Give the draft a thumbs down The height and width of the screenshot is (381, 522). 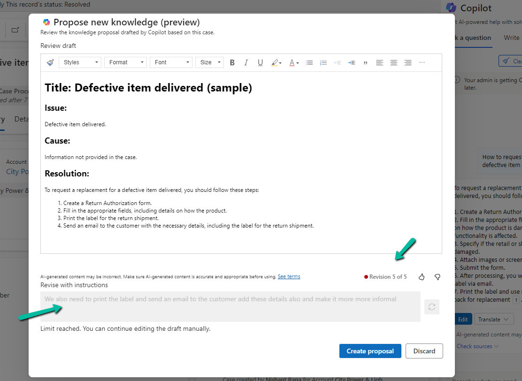[437, 277]
